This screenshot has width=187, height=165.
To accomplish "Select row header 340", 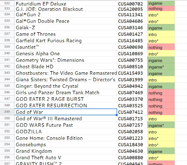I will click(x=7, y=53).
